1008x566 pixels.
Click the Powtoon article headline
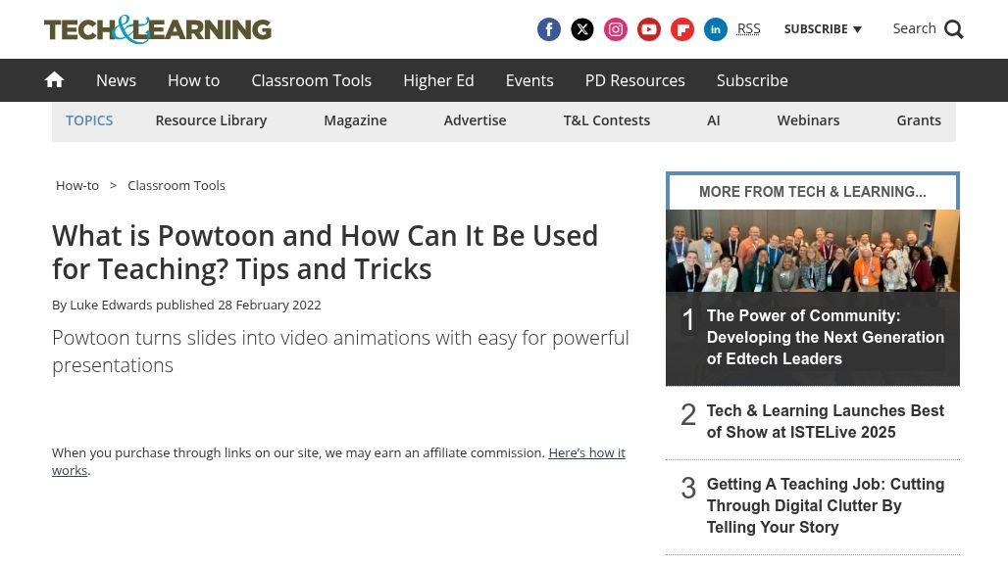[325, 253]
